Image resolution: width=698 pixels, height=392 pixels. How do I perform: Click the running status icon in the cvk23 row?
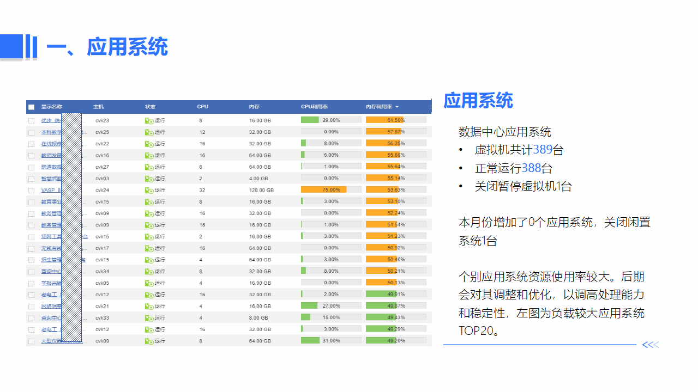pos(149,120)
